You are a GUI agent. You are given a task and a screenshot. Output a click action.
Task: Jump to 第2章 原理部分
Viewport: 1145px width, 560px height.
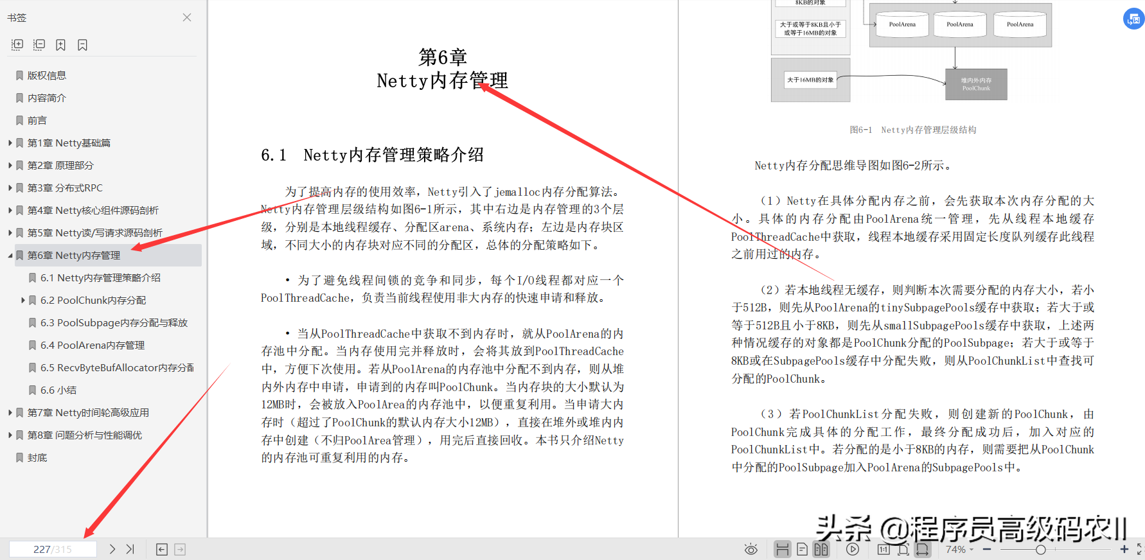click(x=60, y=165)
